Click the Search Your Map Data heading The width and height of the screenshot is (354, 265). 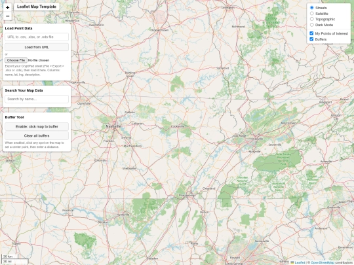pyautogui.click(x=24, y=90)
